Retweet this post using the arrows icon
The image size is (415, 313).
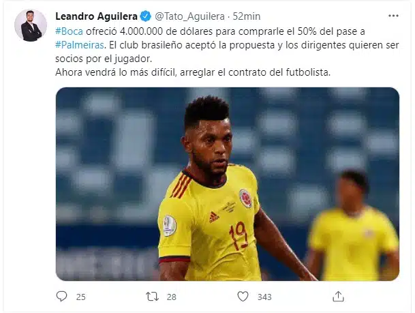pyautogui.click(x=153, y=297)
